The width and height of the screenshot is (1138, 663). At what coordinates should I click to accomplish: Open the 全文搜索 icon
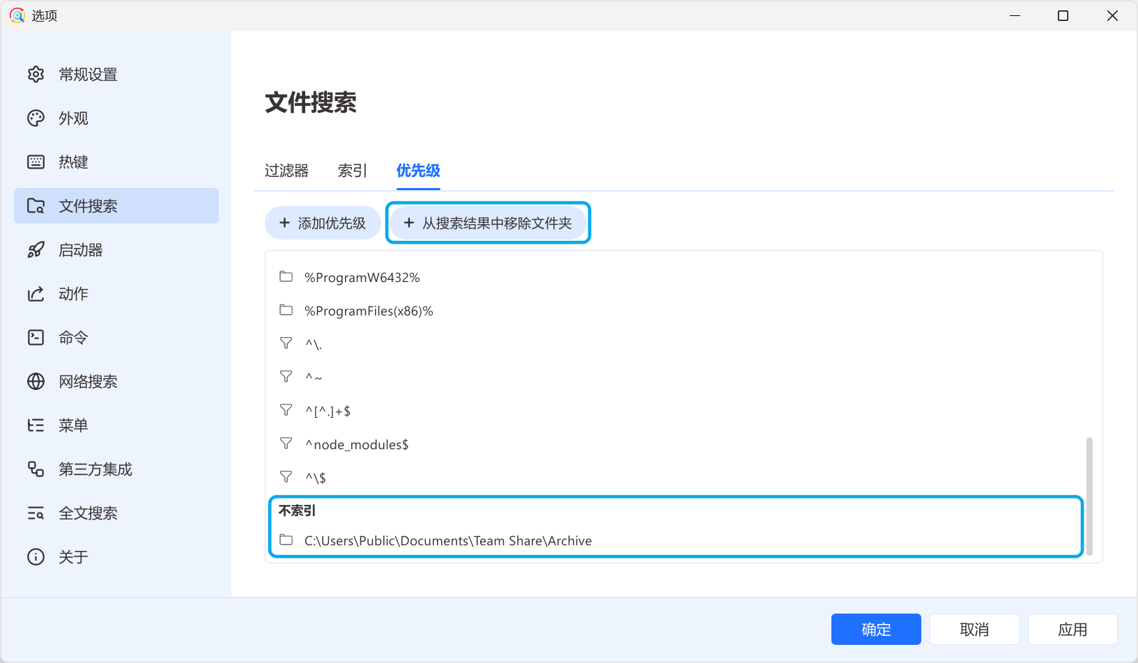tap(36, 513)
